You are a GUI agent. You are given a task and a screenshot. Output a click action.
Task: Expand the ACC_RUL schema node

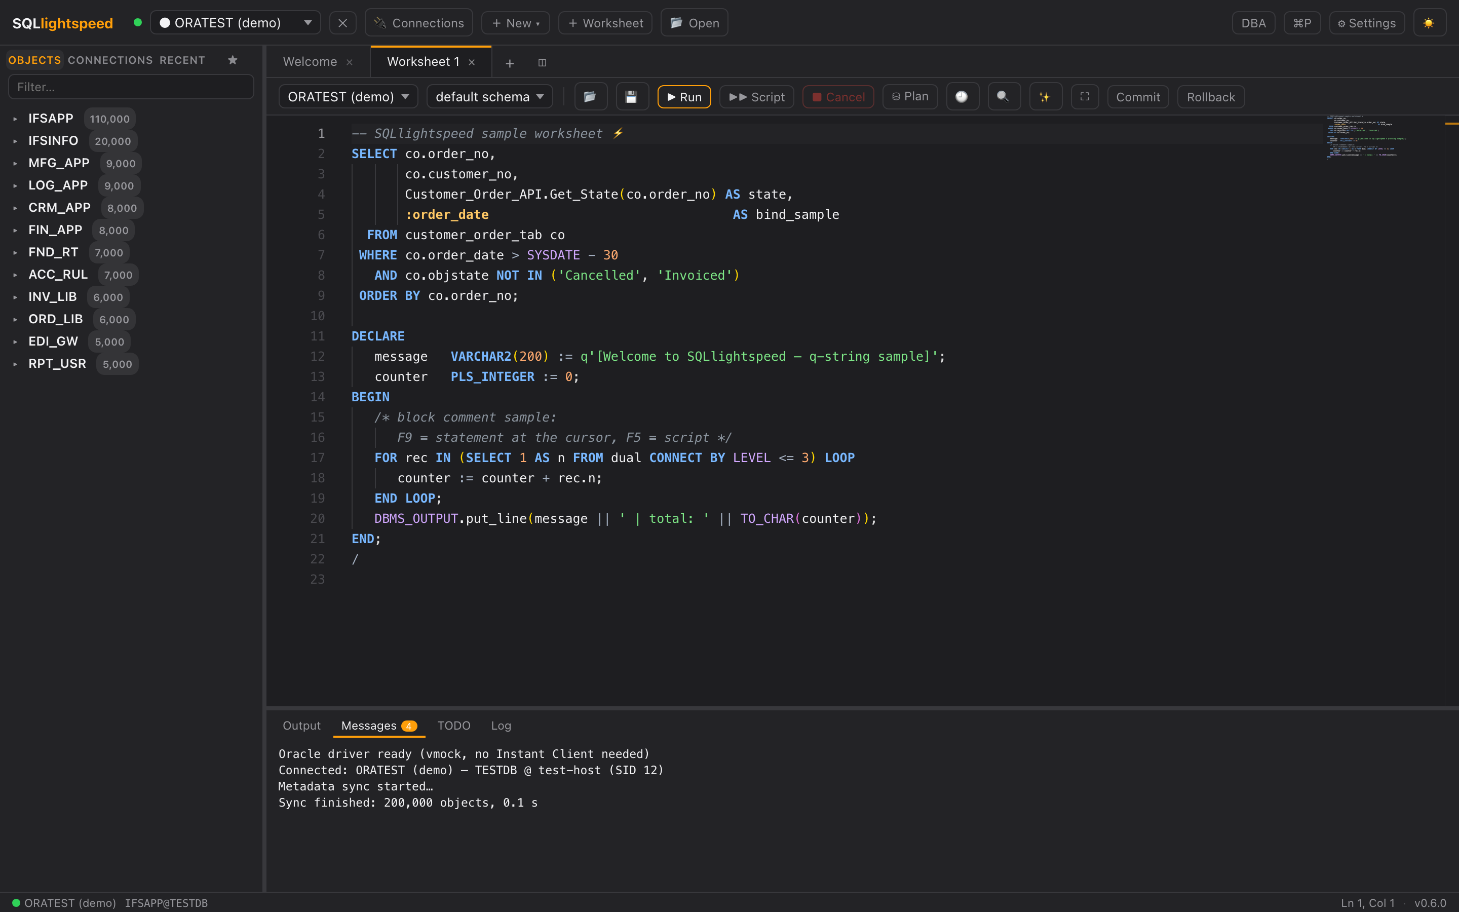tap(15, 275)
